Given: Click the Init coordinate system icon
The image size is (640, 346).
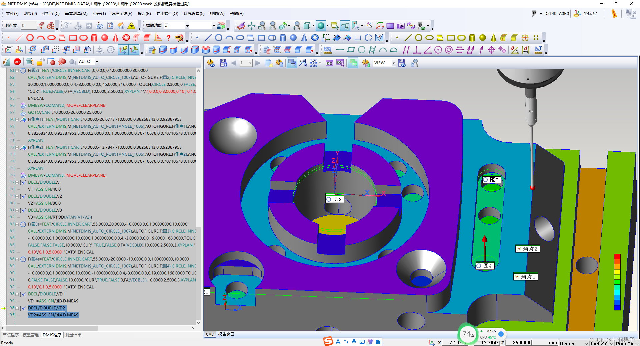Looking at the screenshot, I should pos(9,50).
